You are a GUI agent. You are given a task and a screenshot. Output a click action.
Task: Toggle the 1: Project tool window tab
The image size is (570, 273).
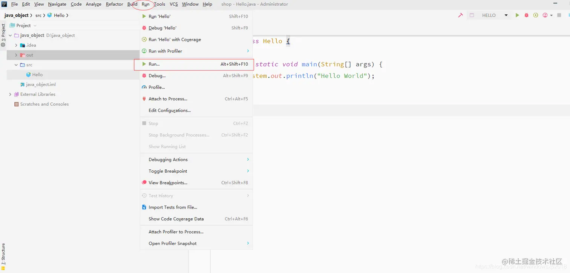click(x=3, y=35)
